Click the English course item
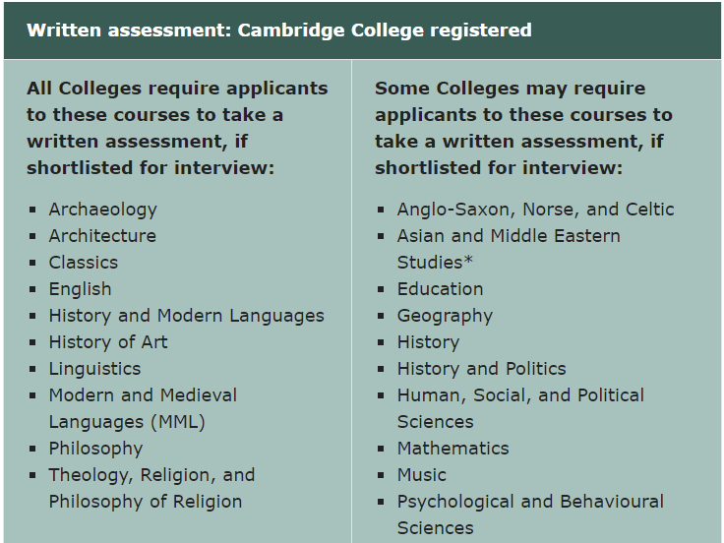 (81, 289)
